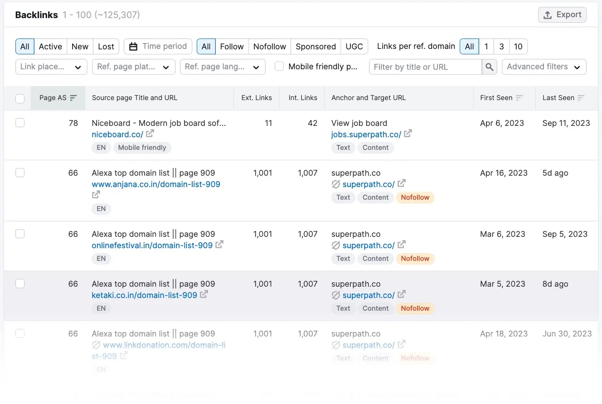Open the Link placement dropdown
Image resolution: width=602 pixels, height=404 pixels.
[x=51, y=67]
